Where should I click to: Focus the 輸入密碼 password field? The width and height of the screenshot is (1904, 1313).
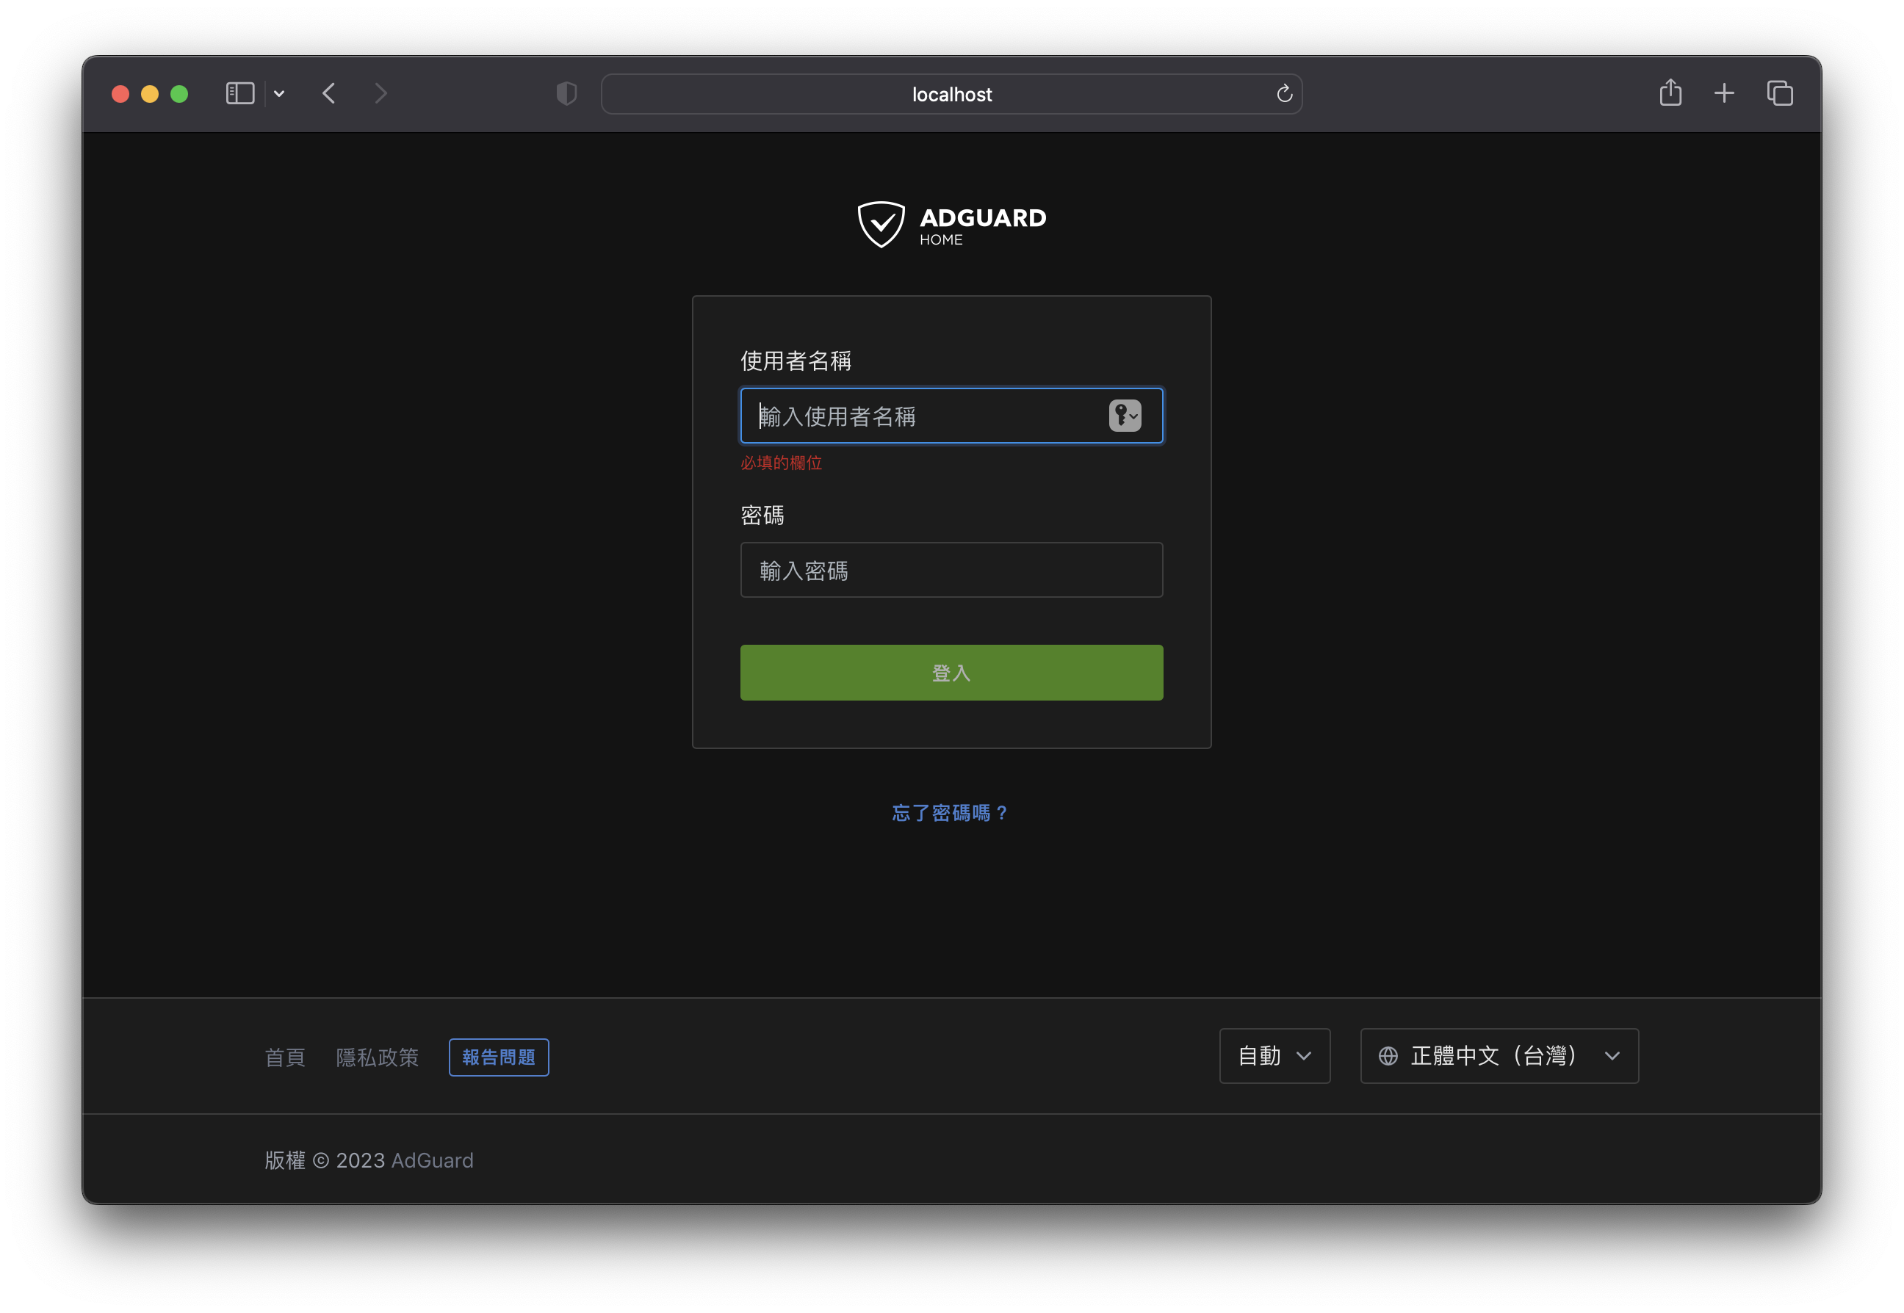(x=952, y=570)
